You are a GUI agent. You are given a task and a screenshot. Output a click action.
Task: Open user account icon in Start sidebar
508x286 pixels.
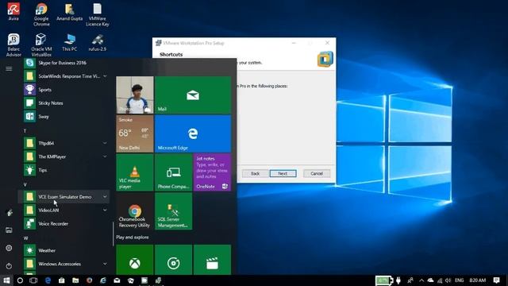[x=9, y=213]
